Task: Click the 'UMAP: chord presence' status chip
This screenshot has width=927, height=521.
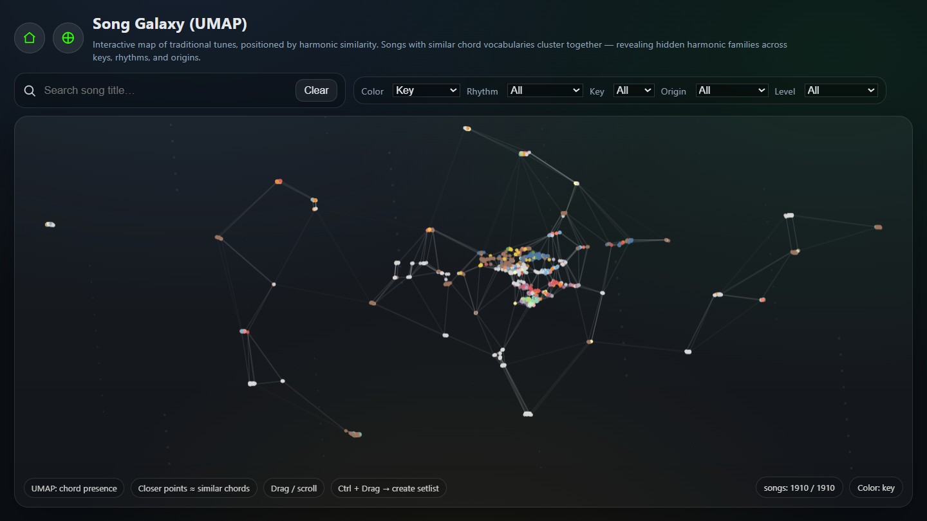Action: (x=73, y=488)
